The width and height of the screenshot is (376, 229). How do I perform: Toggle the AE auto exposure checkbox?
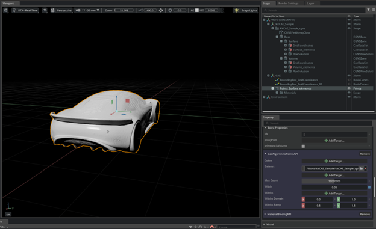(197, 10)
